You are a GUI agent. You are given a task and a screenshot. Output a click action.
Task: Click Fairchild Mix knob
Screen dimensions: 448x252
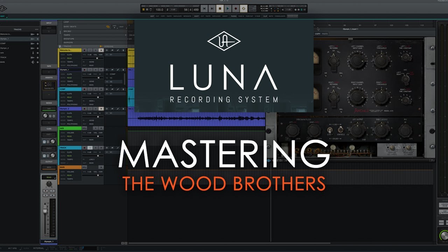click(x=405, y=131)
